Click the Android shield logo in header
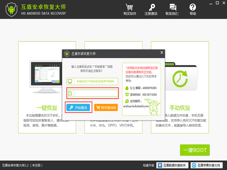Screen dimensions: 227x170 pyautogui.click(x=11, y=10)
